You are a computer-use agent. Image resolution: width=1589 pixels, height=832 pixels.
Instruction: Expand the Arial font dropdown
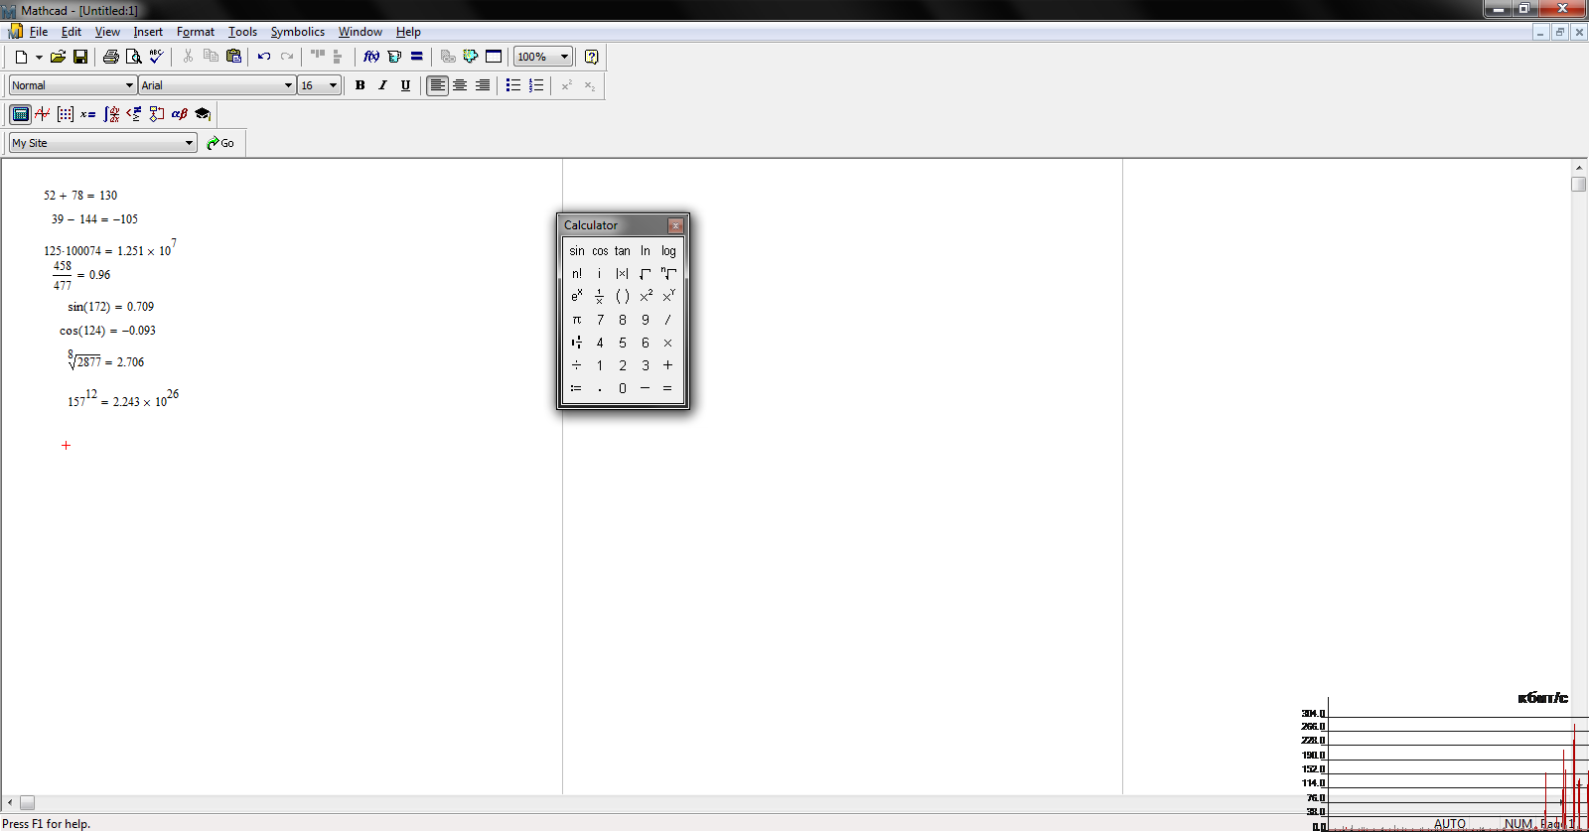(288, 85)
